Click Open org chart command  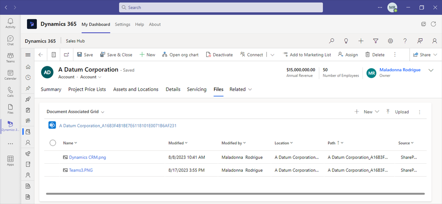click(181, 55)
